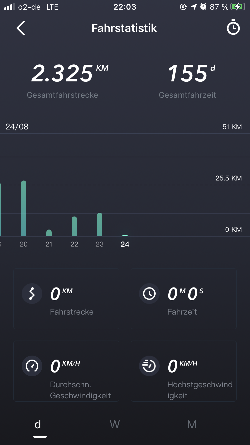
Task: Tap the 155 d Gesamtfahrzeit value
Action: 188,74
